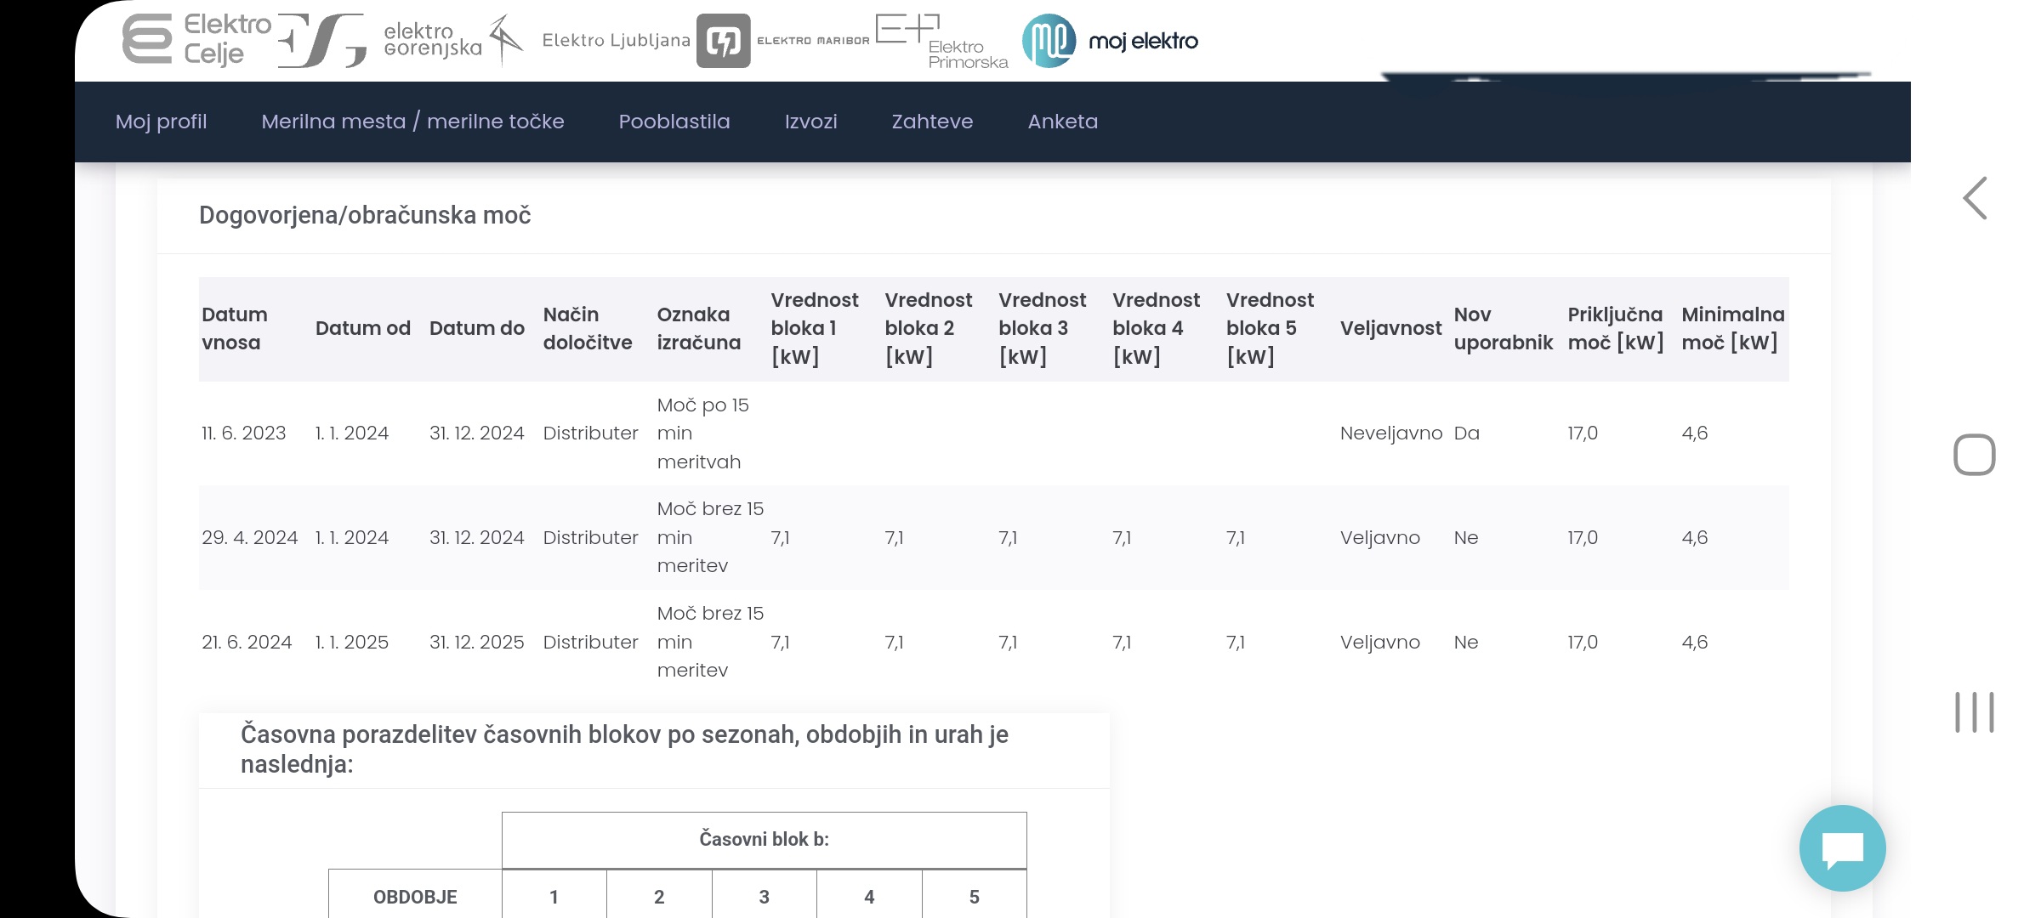Select the OBDOBJE table header cell
This screenshot has height=918, width=2041.
[x=415, y=894]
